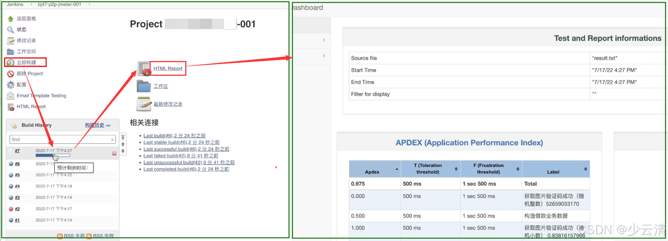This screenshot has width=668, height=241.
Task: Jump to top of build history arrow
Action: coord(123,138)
